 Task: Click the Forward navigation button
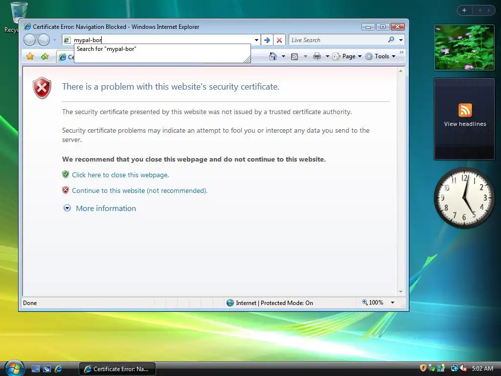(x=44, y=40)
